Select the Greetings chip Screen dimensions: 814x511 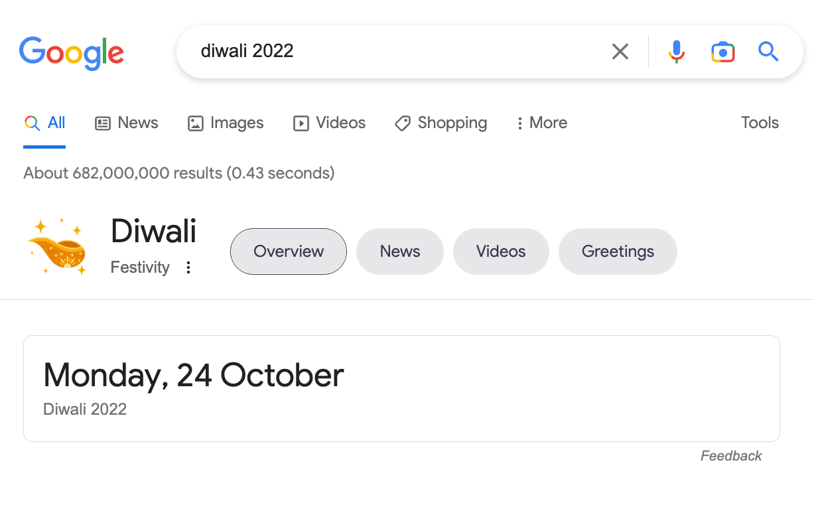coord(618,252)
